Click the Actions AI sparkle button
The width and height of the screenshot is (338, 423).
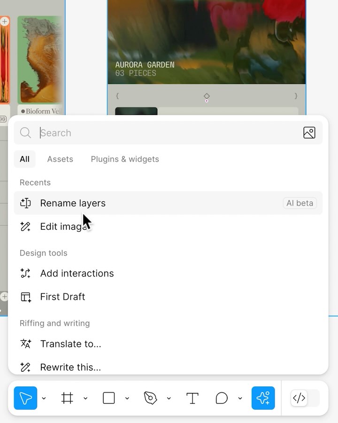click(x=263, y=398)
